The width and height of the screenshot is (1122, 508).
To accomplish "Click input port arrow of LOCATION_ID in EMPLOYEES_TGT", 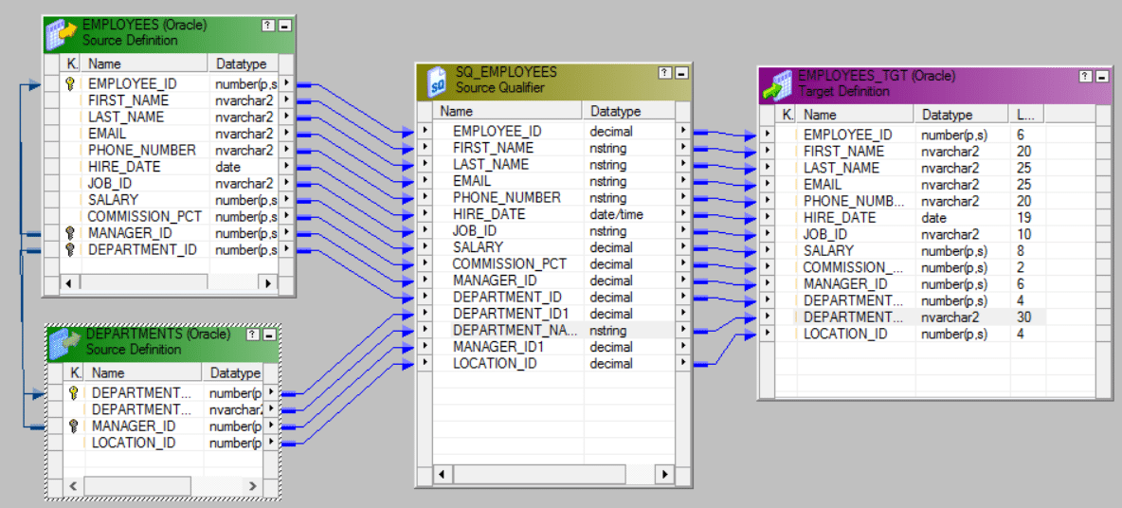I will point(768,334).
